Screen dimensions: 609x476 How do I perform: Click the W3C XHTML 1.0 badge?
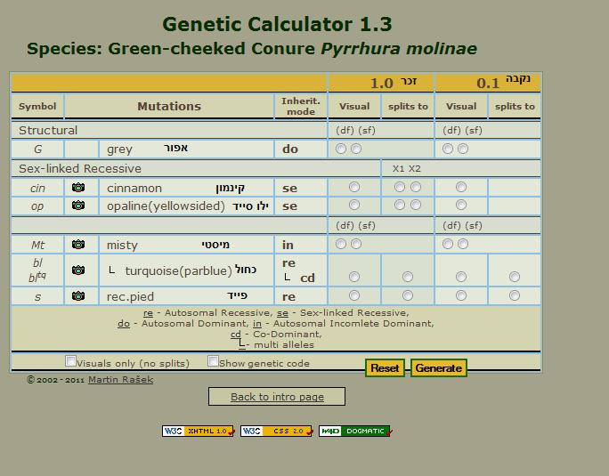pyautogui.click(x=199, y=432)
